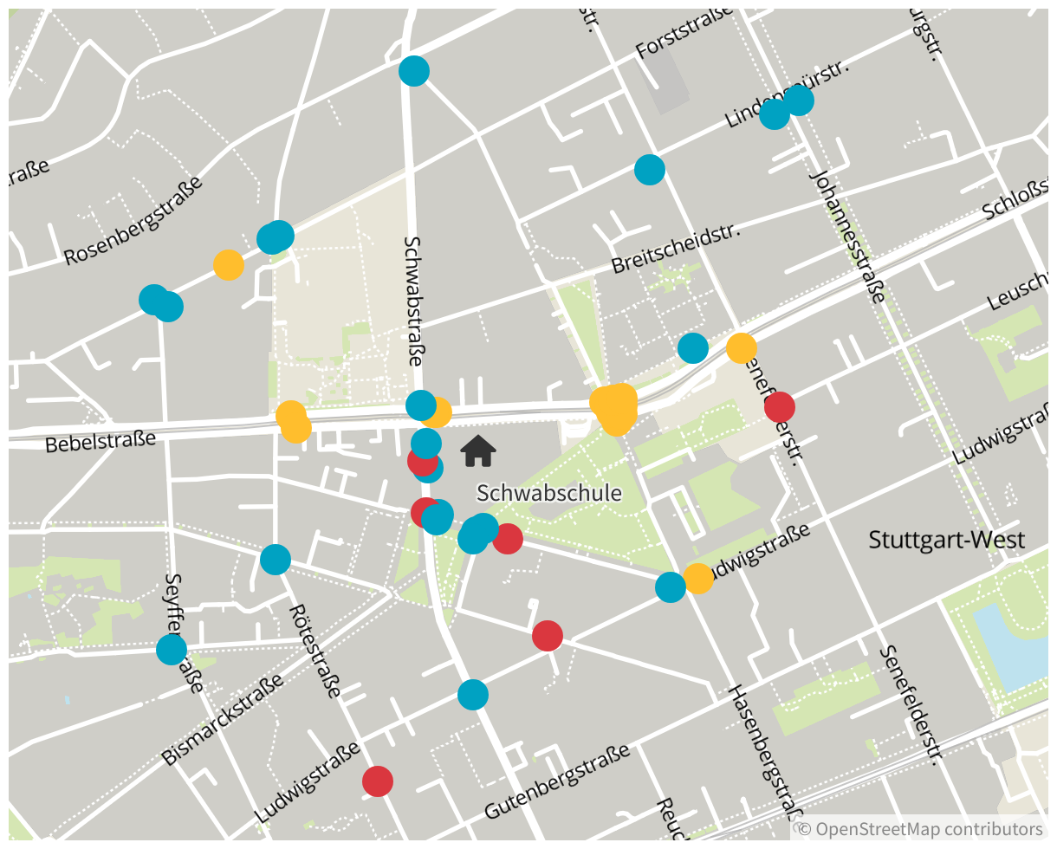Select the yellow marker cluster east on Bebelstraße
The width and height of the screenshot is (1057, 849).
(x=614, y=407)
